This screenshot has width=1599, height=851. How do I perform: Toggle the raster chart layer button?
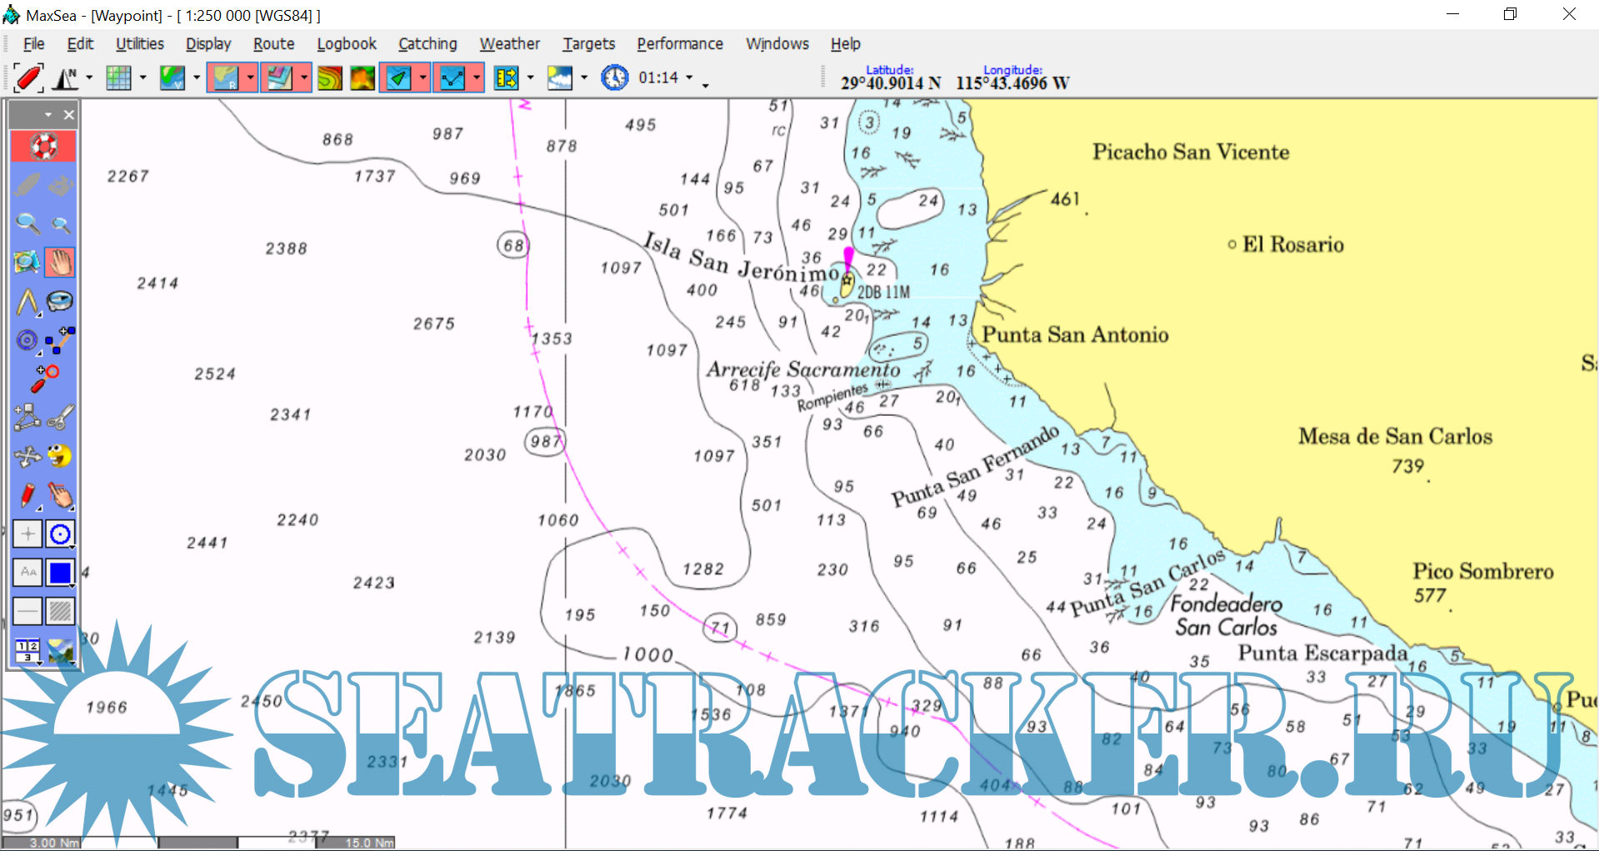point(225,78)
